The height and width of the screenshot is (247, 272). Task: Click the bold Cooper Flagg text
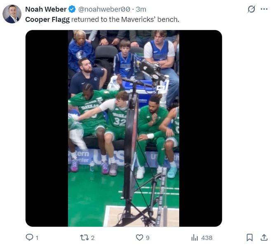[x=47, y=19]
